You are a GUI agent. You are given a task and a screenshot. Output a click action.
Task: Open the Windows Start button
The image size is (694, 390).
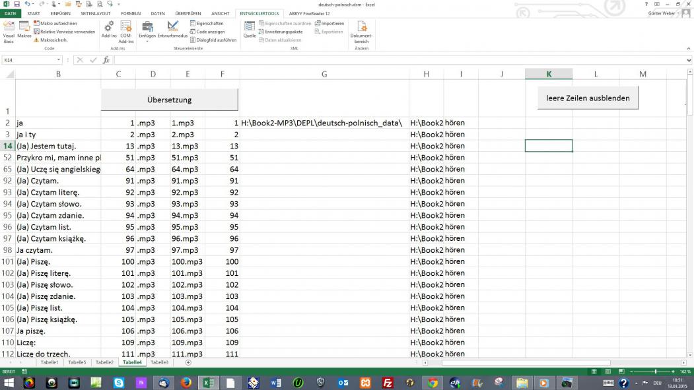9,383
